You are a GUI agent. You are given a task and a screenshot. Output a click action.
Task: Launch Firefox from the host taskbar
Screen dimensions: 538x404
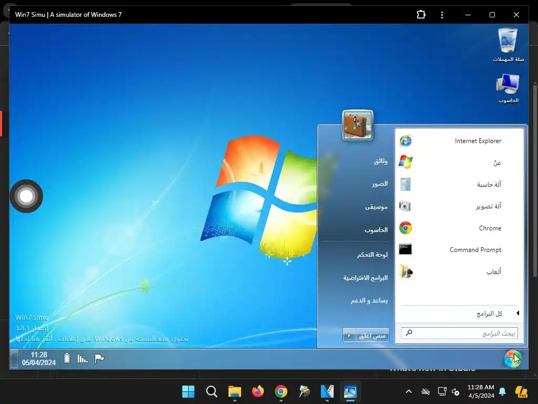[257, 391]
